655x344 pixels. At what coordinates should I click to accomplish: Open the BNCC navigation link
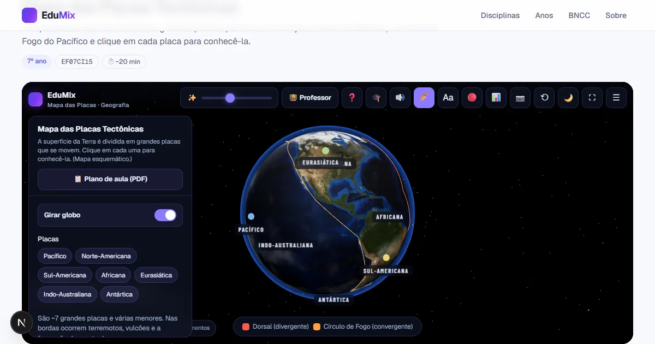click(579, 15)
